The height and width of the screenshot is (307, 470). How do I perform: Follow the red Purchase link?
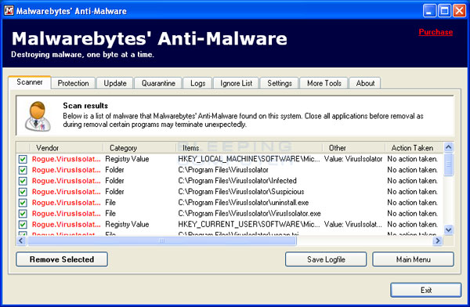coord(436,32)
